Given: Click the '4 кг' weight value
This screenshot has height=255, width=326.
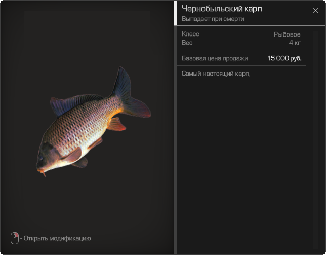Looking at the screenshot, I should pyautogui.click(x=295, y=43).
